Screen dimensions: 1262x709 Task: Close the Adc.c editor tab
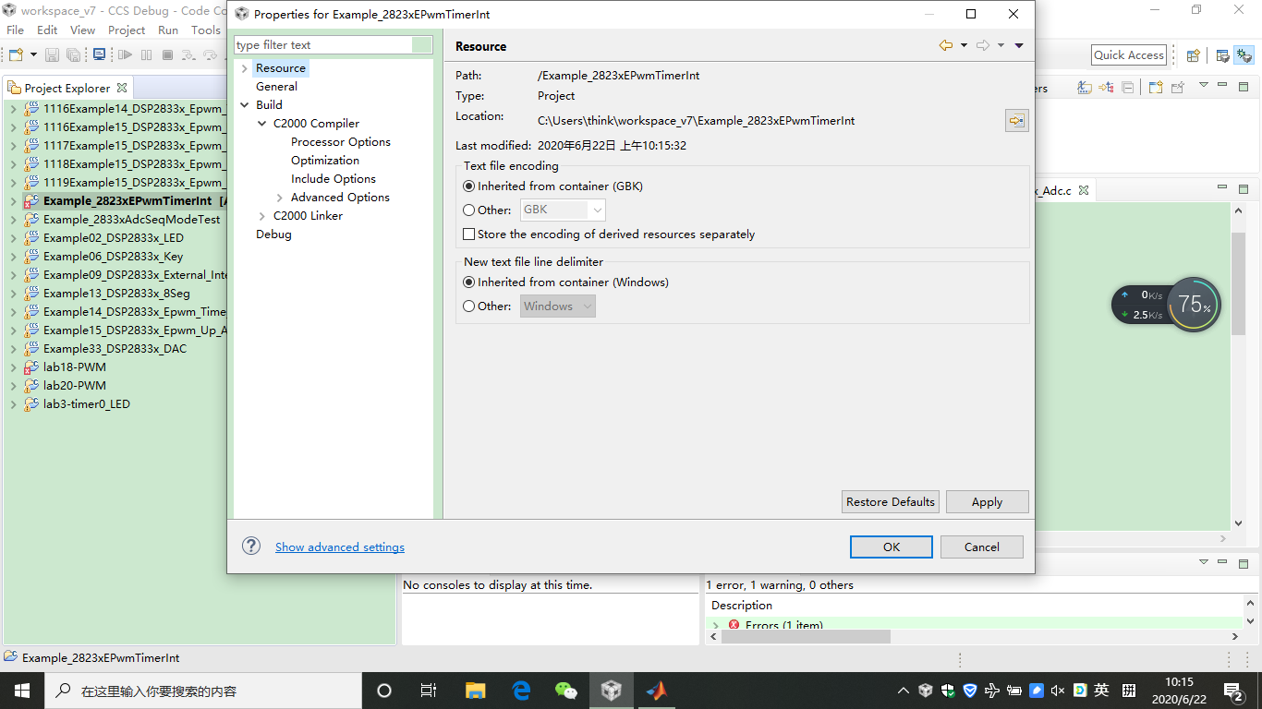coord(1084,190)
